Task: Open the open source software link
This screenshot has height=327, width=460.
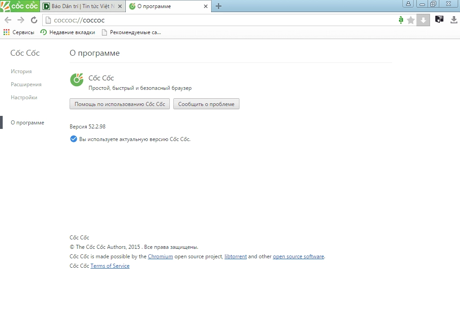Action: tap(298, 256)
